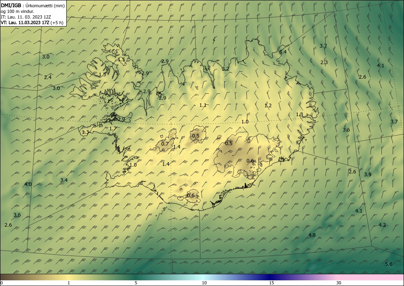
Task: Click the 2.3 precipitation value on the map
Action: pos(324,62)
